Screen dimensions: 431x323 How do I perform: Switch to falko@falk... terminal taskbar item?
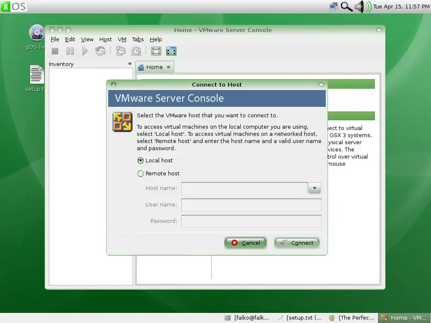point(247,318)
